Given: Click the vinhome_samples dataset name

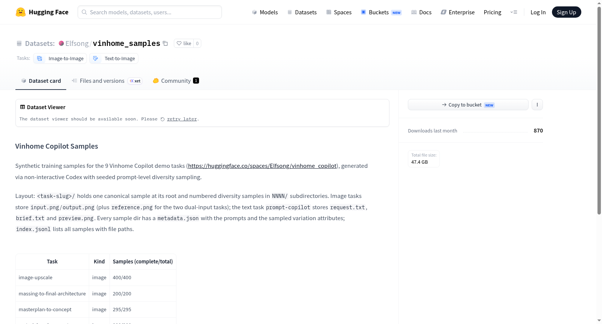Looking at the screenshot, I should click(x=126, y=43).
